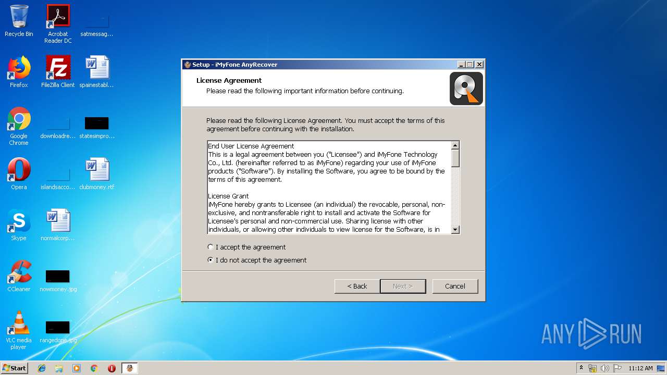Click the 'End User License Agreement' line
Viewport: 667px width, 375px height.
click(x=251, y=146)
